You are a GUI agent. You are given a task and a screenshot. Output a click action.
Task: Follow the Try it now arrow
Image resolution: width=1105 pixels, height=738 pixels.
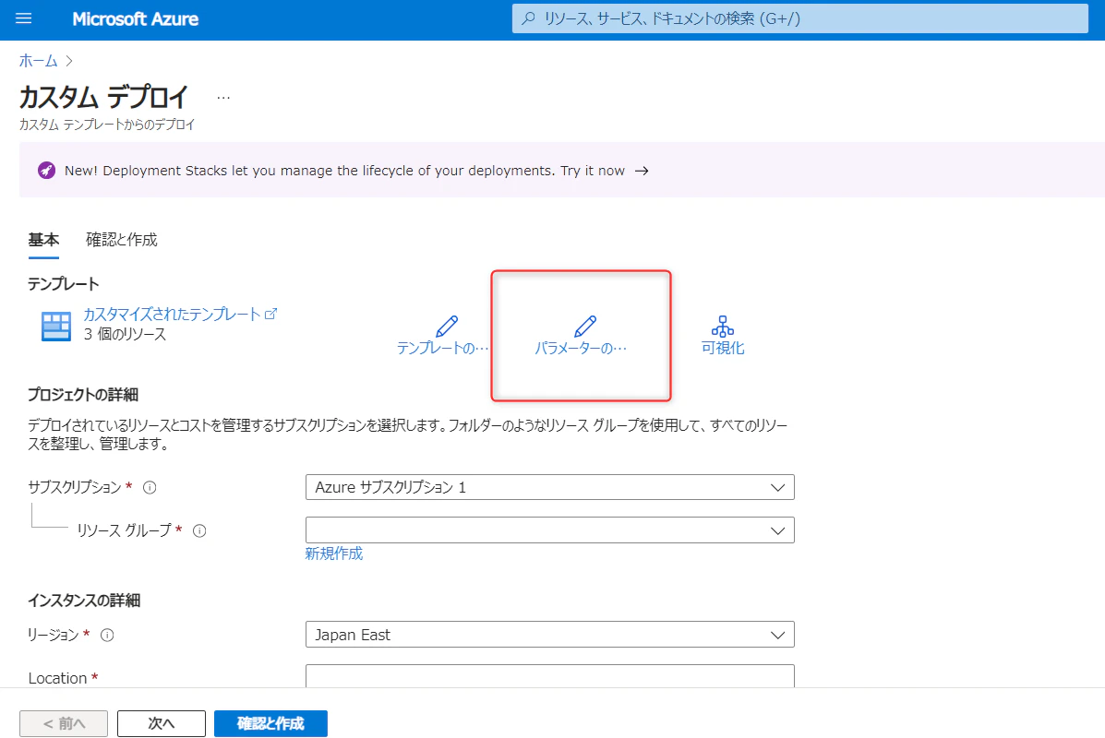pos(642,171)
